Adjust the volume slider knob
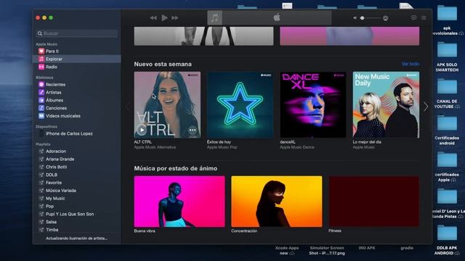This screenshot has width=465, height=261. click(x=362, y=18)
